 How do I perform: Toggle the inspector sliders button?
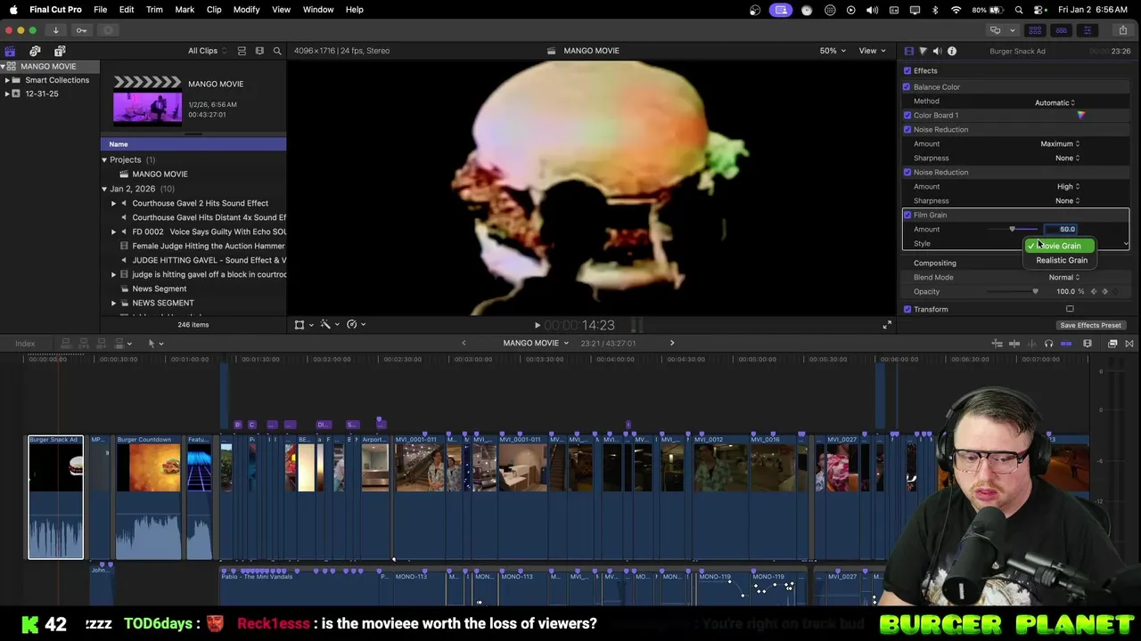(1087, 30)
